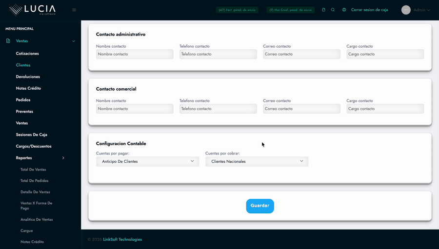This screenshot has width=439, height=249.
Task: Open pending credit notes badge (7) Not.Cred.
Action: (x=291, y=10)
